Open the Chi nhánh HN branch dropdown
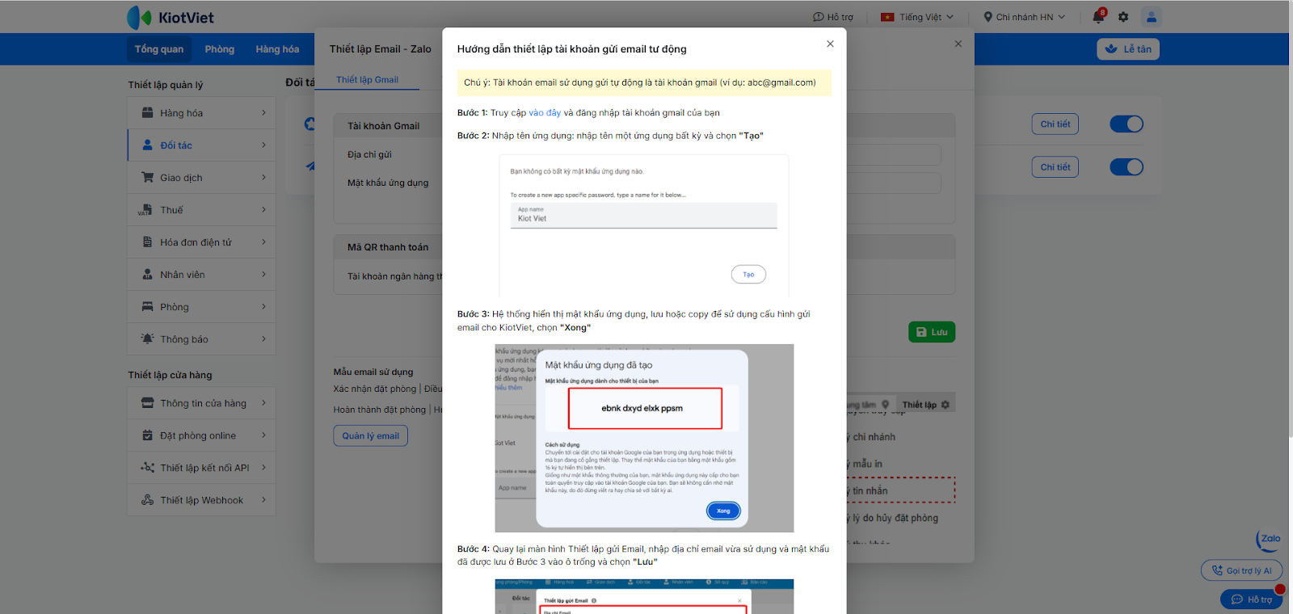 coord(1025,17)
